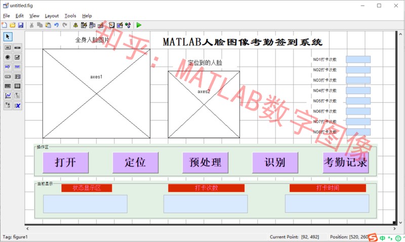The height and width of the screenshot is (242, 405).
Task: Pick the Slider component tool
Action: coord(17,47)
